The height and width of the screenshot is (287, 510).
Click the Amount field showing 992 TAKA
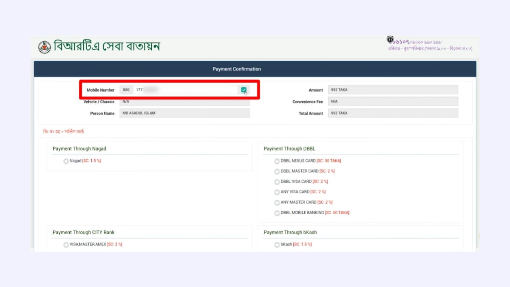coord(393,90)
